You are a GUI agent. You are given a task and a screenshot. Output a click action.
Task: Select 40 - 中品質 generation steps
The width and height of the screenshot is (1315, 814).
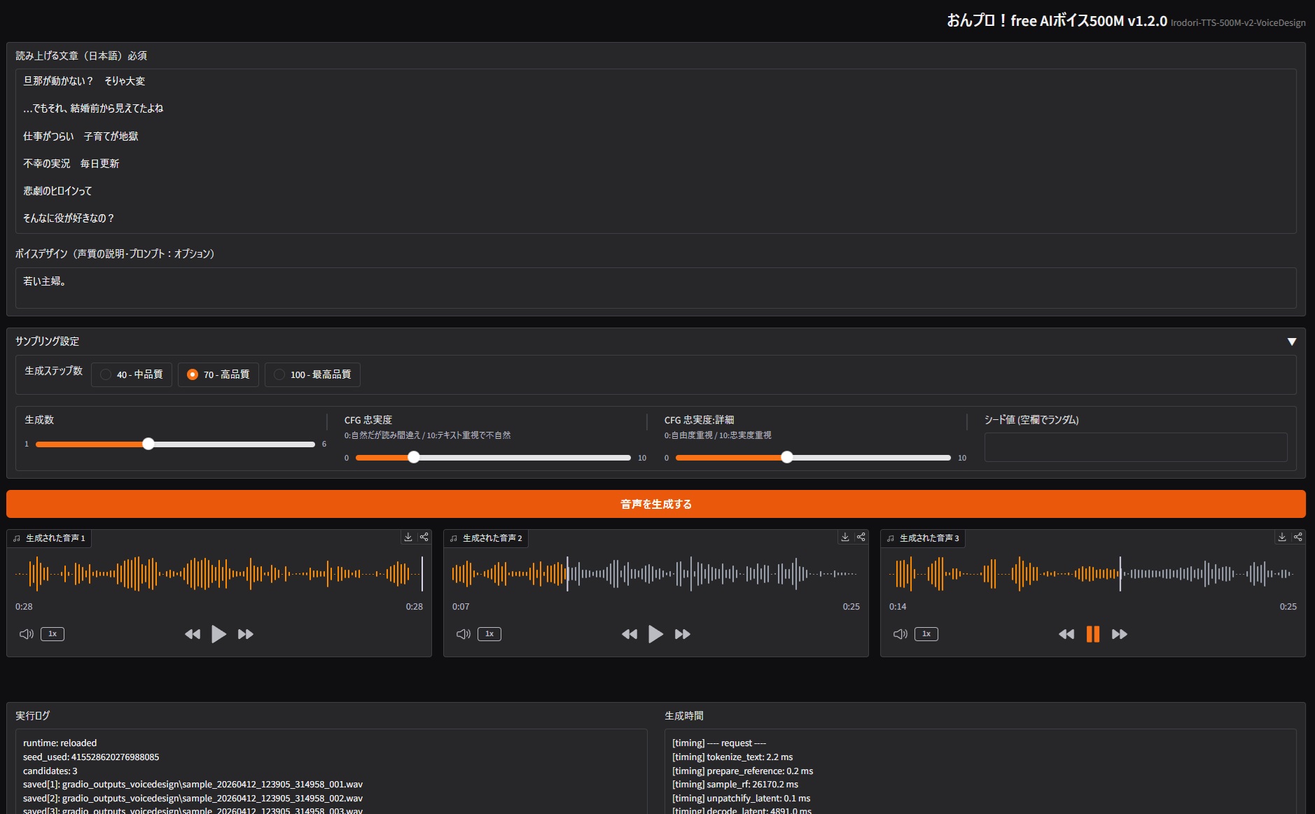106,374
